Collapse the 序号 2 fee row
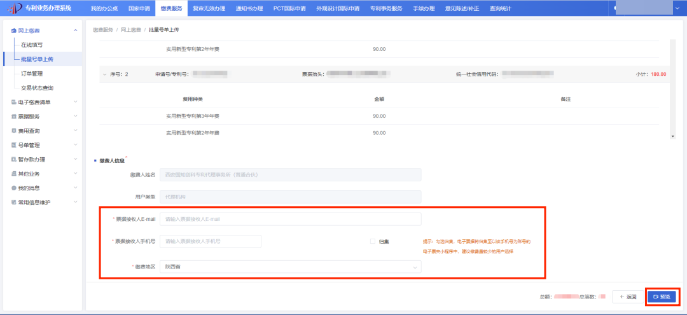 (x=104, y=74)
